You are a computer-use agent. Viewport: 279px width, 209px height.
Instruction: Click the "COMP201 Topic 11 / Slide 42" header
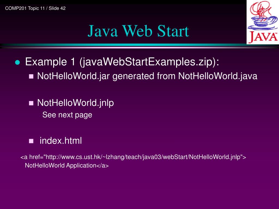(35, 8)
